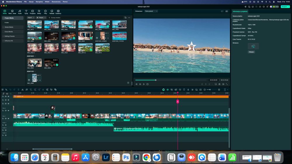Open Photoshop from the Dock
This screenshot has width=292, height=164.
coord(126,158)
